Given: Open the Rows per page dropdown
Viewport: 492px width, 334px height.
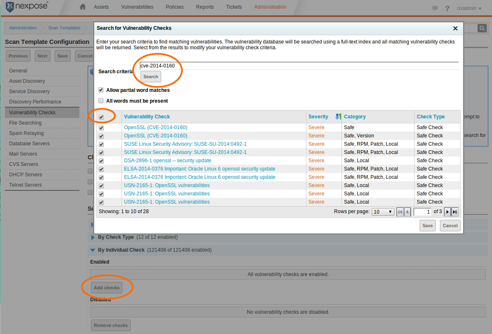Looking at the screenshot, I should 382,212.
